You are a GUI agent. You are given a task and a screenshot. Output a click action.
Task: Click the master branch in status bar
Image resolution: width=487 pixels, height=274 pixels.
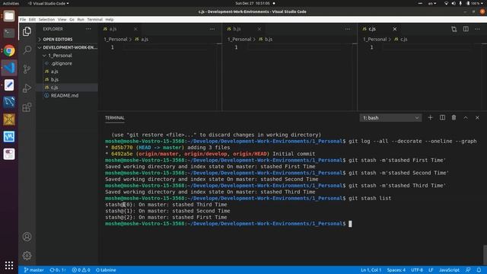[x=33, y=270]
